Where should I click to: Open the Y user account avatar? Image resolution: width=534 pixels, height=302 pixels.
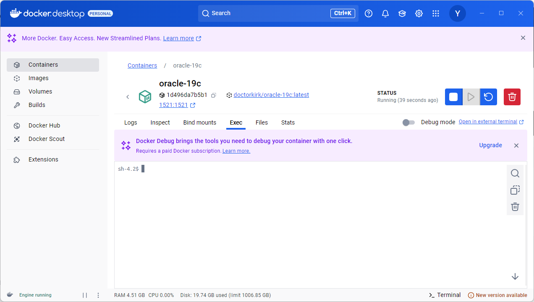[458, 13]
